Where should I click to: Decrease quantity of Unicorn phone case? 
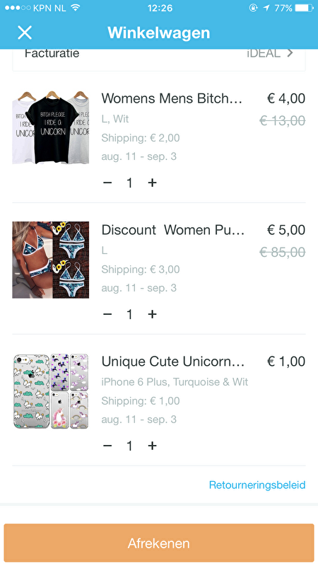107,446
